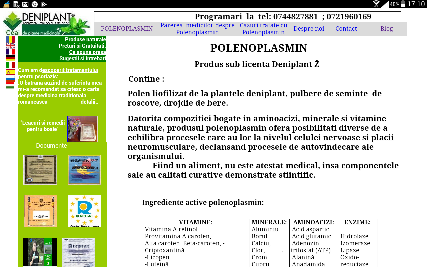Select the German flag language icon

click(x=10, y=58)
